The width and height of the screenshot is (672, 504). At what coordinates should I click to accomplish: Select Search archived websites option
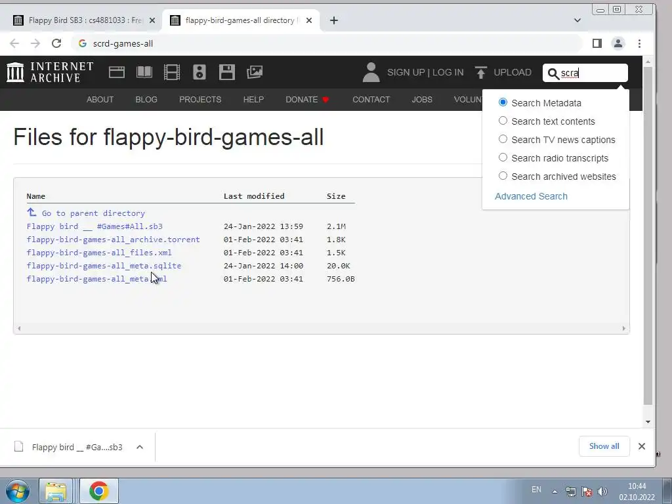[x=503, y=176]
